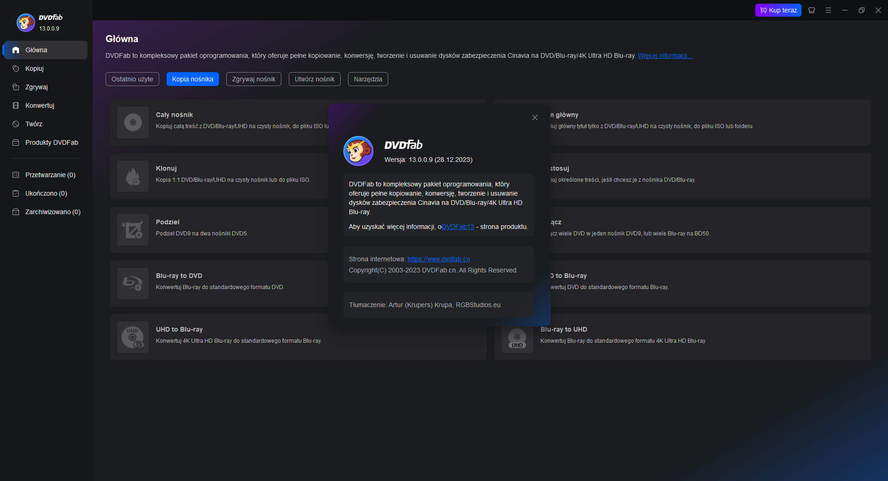Screen dimensions: 888x481
Task: Switch to the Ostatnio użyte tab
Action: [x=132, y=79]
